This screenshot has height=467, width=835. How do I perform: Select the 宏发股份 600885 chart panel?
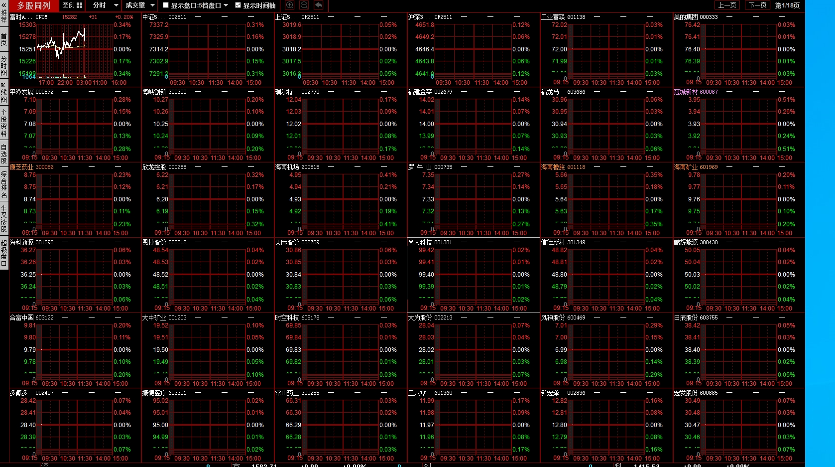coord(739,426)
